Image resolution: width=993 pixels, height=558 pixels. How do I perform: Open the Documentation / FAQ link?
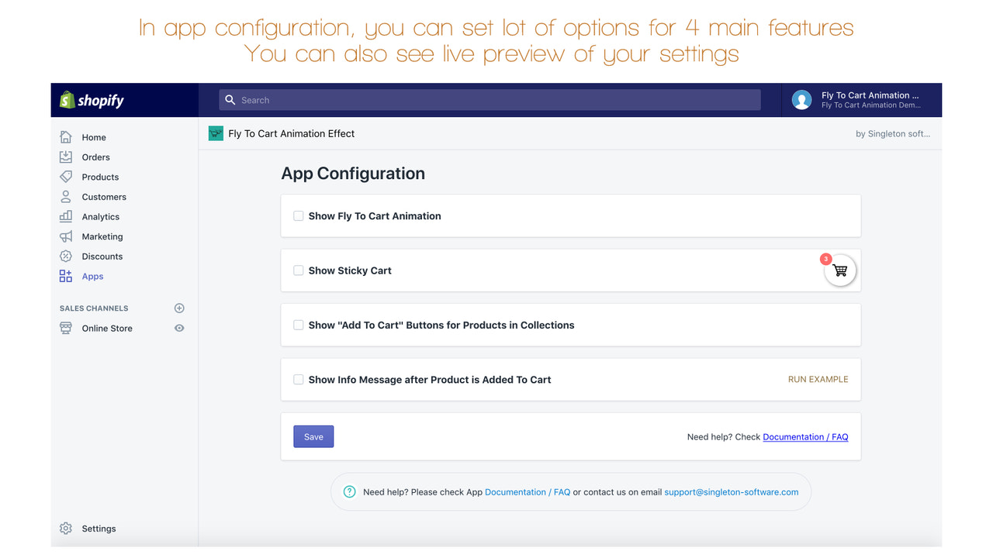[805, 436]
